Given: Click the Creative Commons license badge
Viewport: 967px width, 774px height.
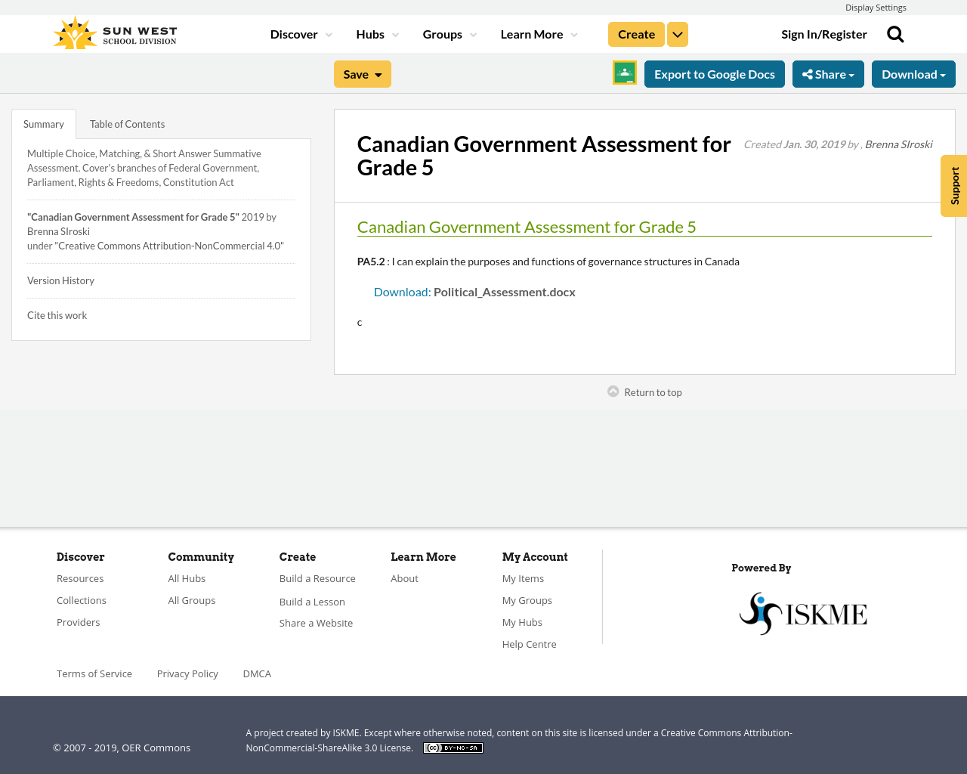Looking at the screenshot, I should pos(453,747).
